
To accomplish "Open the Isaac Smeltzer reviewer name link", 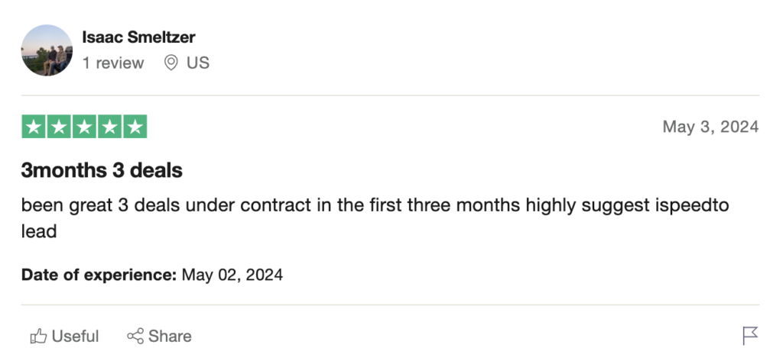I will pyautogui.click(x=139, y=37).
